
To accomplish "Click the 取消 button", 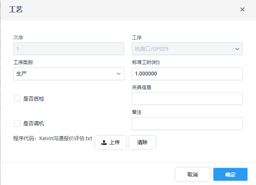I will (x=193, y=174).
